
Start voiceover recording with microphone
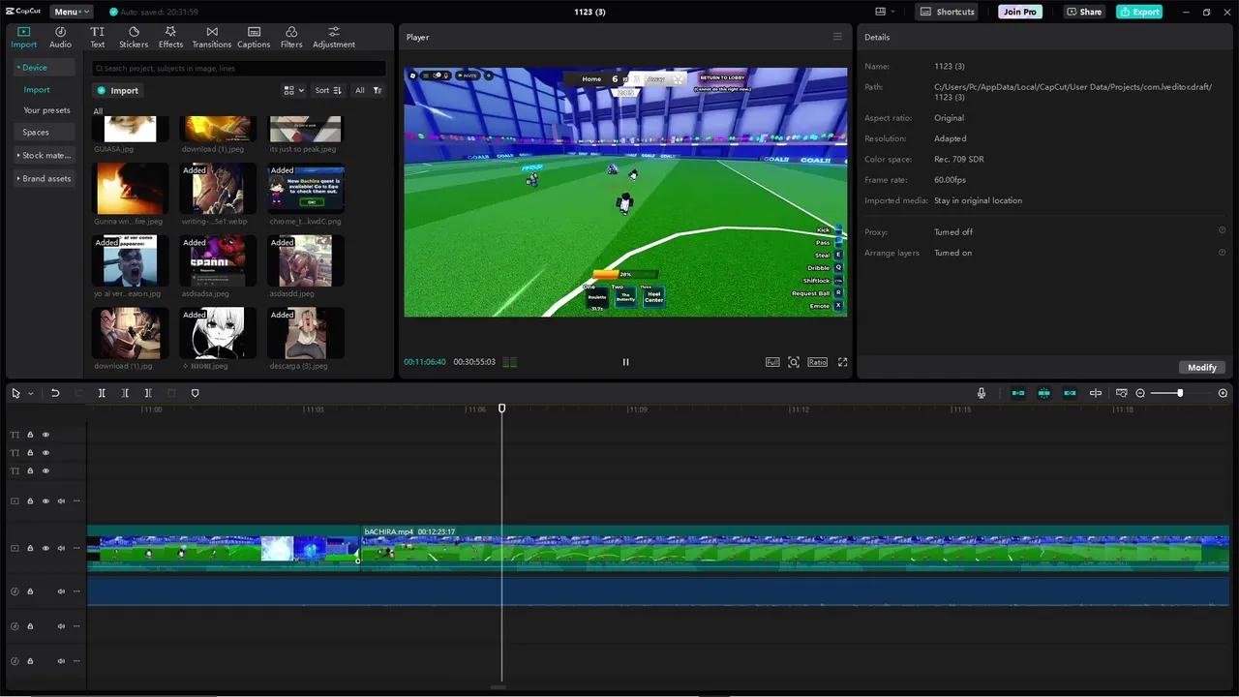(982, 393)
